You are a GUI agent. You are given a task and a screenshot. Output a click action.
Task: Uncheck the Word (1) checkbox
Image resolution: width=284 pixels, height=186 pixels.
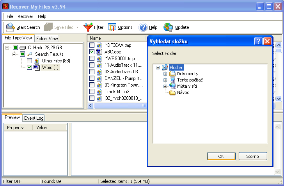coord(29,67)
